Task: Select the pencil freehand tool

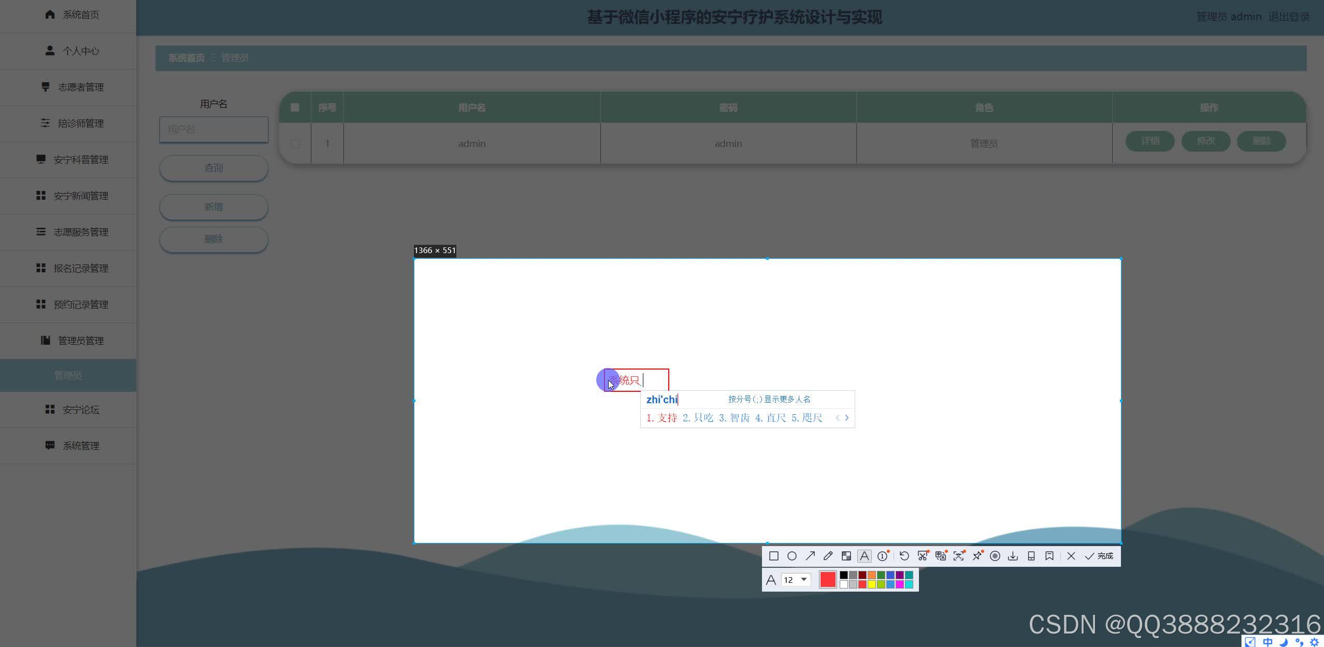Action: tap(828, 556)
